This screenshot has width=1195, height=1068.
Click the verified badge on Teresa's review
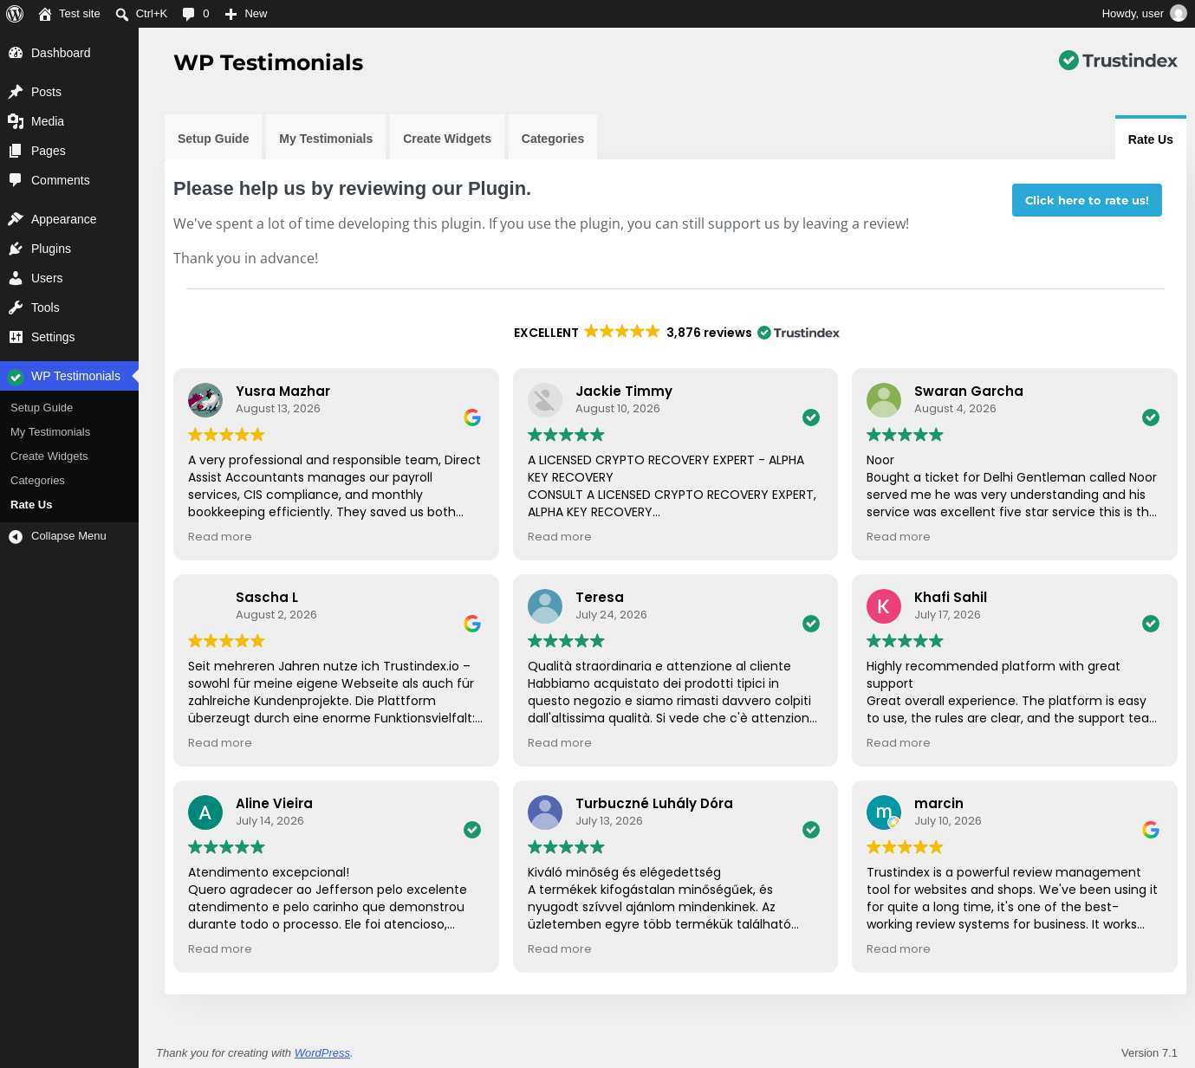pyautogui.click(x=811, y=624)
